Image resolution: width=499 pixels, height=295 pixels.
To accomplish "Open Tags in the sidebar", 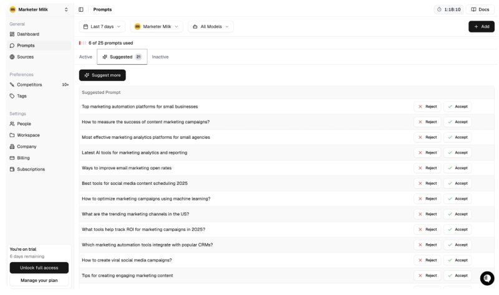I will (21, 96).
